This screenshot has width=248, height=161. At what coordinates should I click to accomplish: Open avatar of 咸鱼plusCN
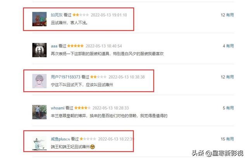pyautogui.click(x=40, y=143)
